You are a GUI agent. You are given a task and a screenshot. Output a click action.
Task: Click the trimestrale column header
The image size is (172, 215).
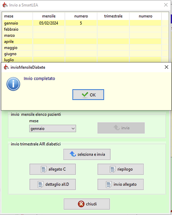[x=113, y=16]
